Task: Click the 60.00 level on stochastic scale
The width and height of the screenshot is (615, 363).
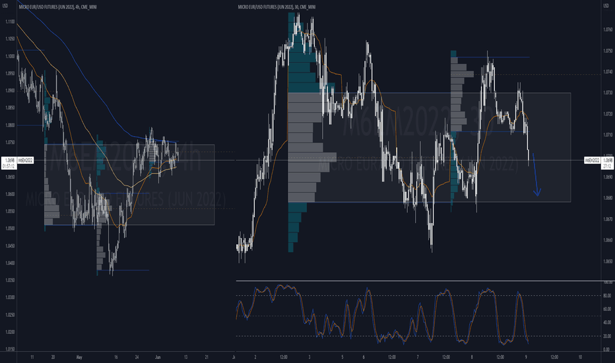Action: [607, 309]
